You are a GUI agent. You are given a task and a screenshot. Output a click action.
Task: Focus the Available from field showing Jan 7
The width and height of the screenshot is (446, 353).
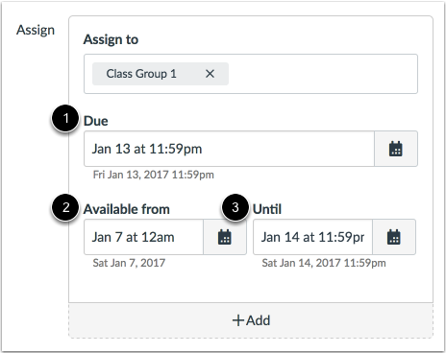[143, 237]
